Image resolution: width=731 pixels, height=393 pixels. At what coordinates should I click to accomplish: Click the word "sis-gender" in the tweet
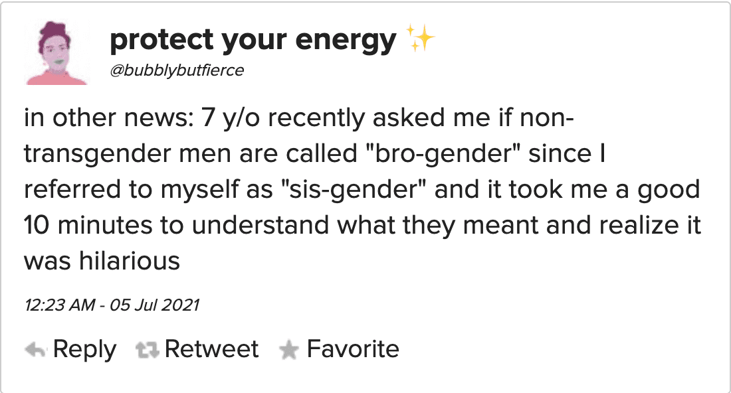(354, 189)
